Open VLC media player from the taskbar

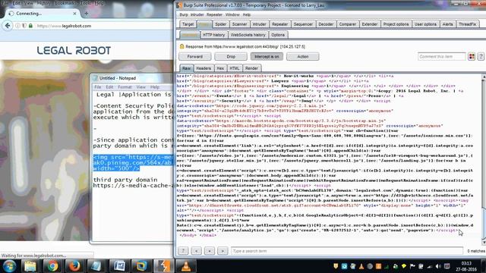coord(186,266)
